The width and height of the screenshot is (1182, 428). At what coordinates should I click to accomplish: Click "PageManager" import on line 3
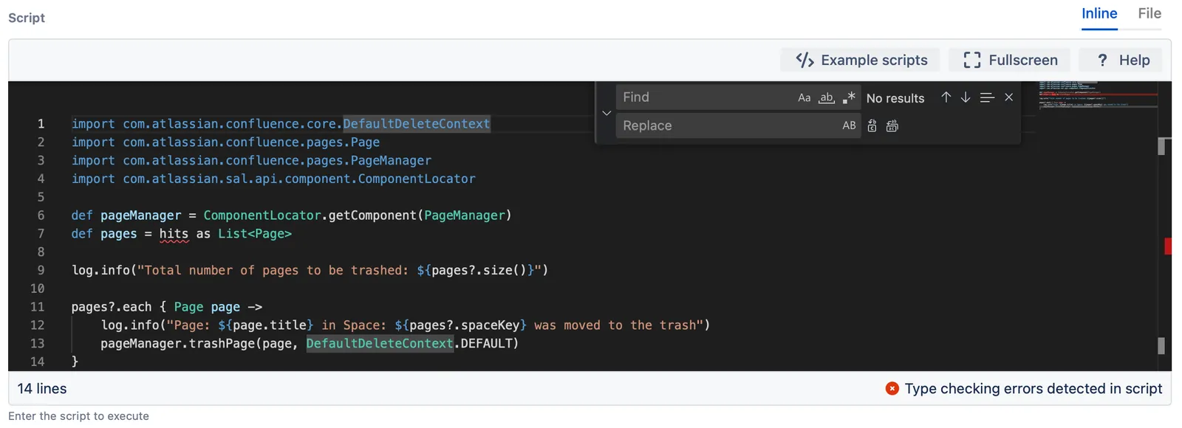point(391,160)
